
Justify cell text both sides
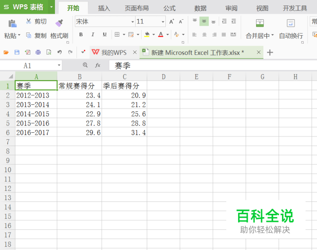coord(224,34)
